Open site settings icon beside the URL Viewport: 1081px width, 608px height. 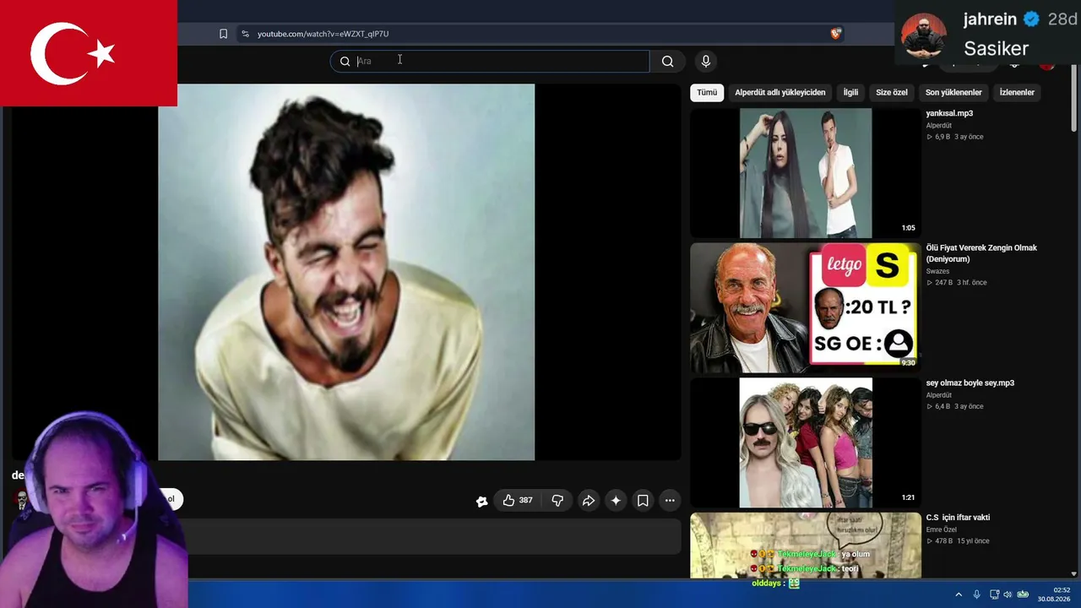click(x=245, y=34)
